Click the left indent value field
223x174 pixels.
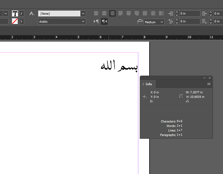[190, 14]
